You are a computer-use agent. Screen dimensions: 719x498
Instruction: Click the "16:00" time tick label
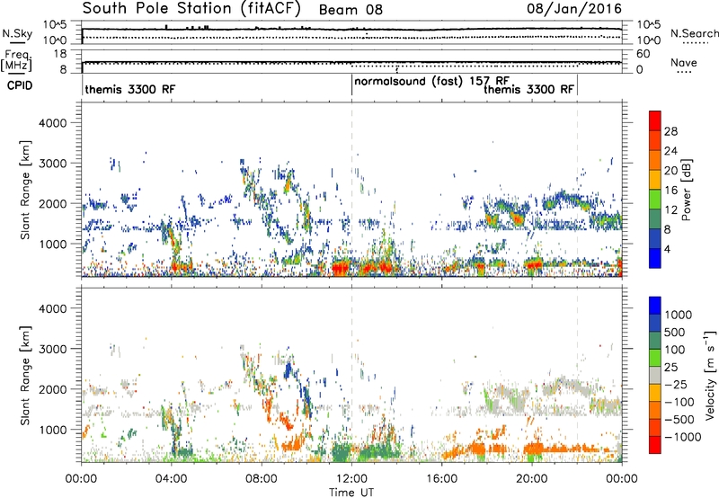(x=441, y=479)
